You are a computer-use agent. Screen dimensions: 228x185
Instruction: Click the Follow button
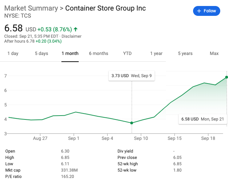(206, 11)
